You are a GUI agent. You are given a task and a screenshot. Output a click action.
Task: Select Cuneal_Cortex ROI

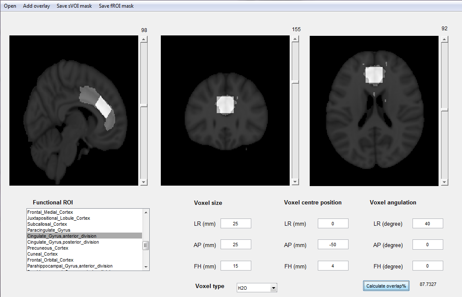pos(84,254)
